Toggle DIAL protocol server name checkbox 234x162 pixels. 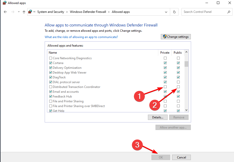click(50, 82)
